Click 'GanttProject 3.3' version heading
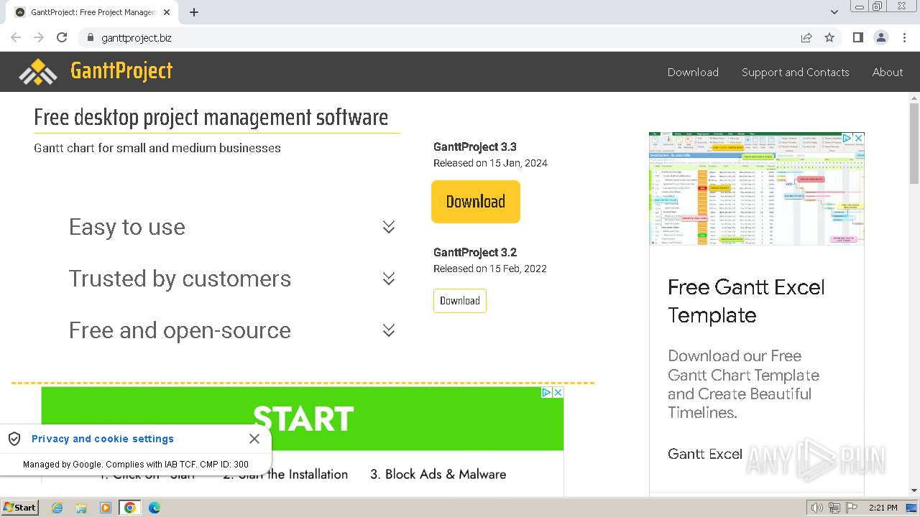 (475, 146)
